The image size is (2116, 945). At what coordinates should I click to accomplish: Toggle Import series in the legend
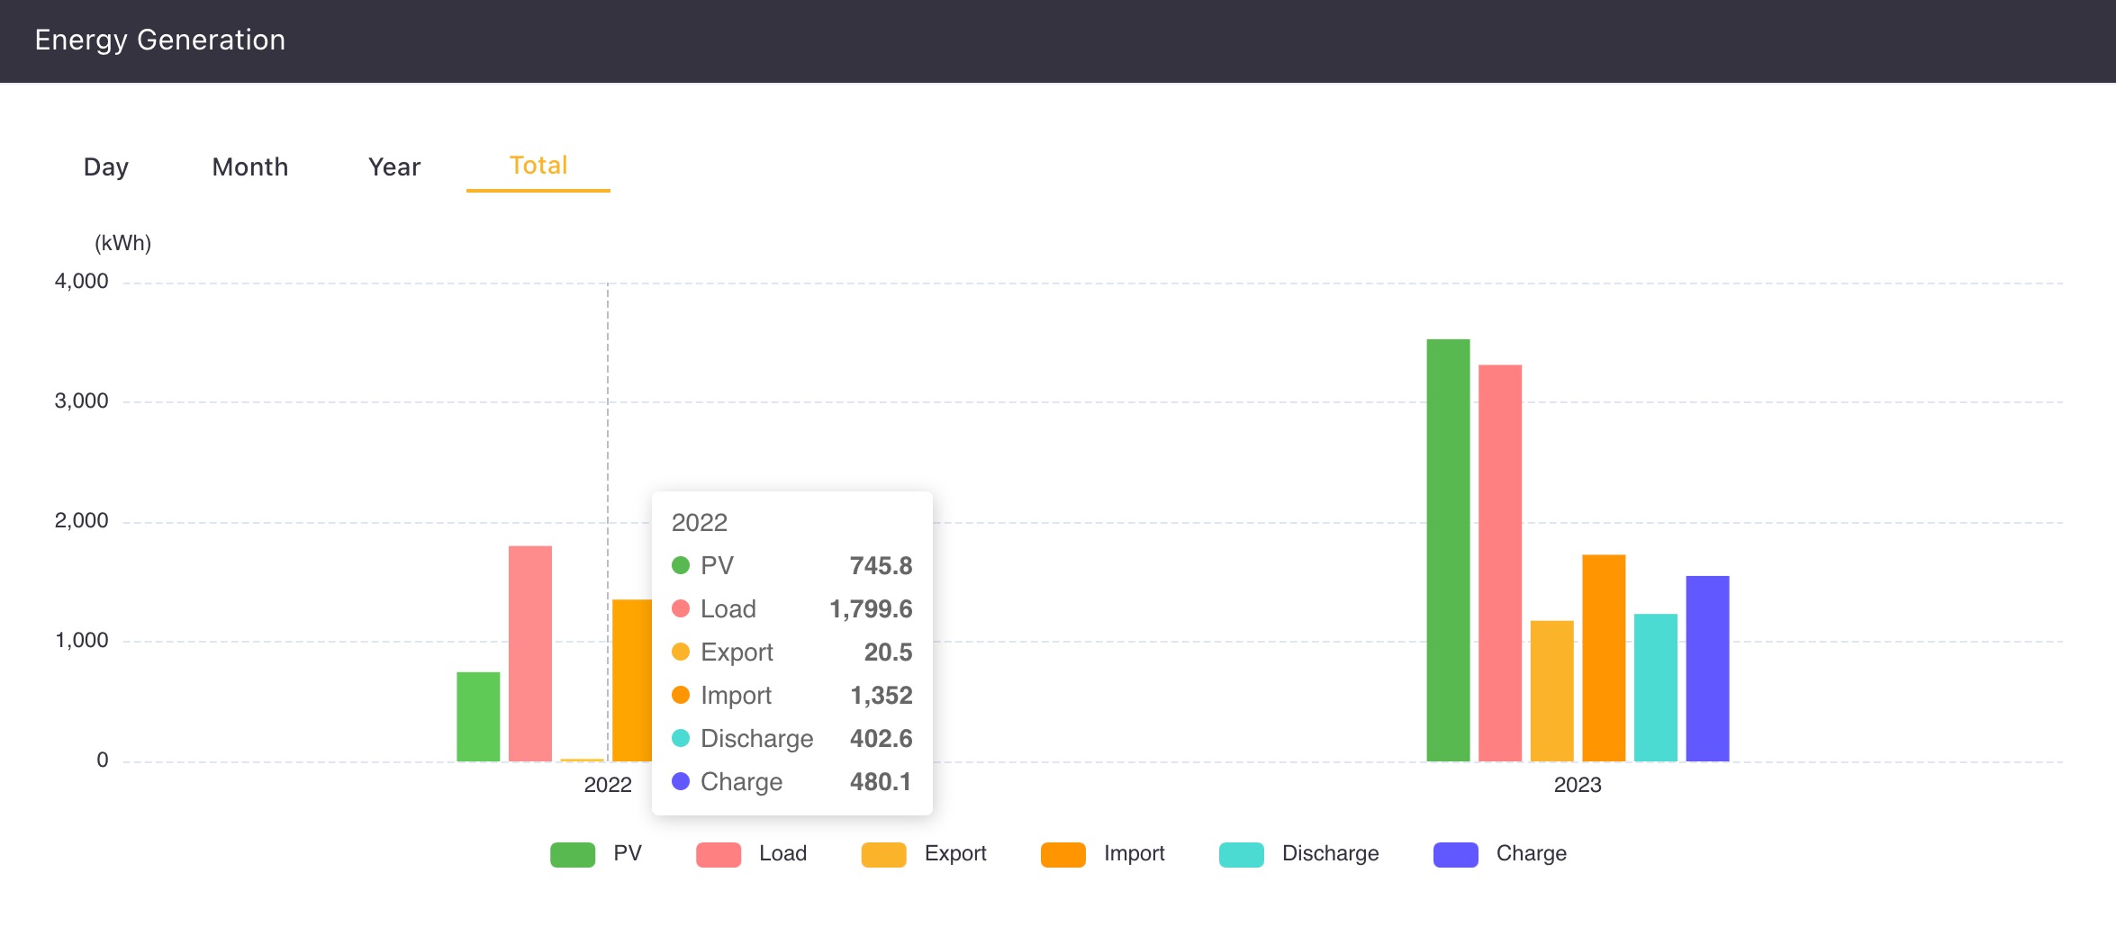(x=1103, y=853)
